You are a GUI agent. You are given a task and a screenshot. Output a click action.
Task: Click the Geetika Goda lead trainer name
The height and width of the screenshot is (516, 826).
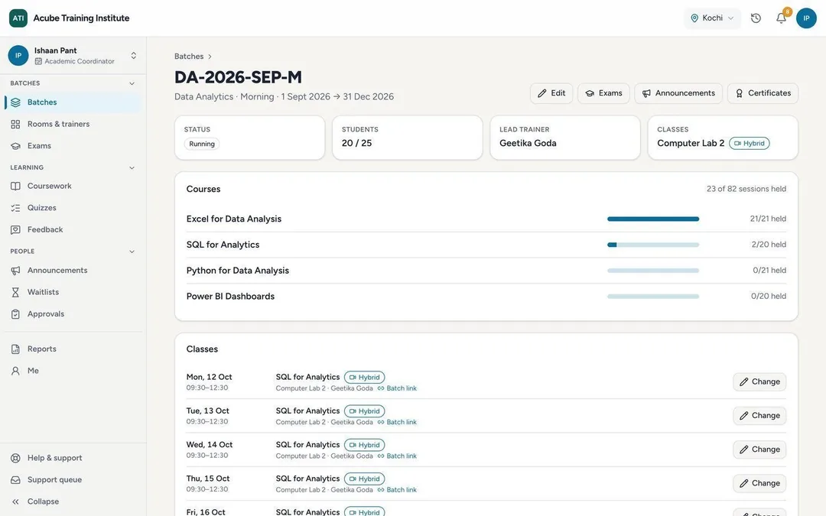528,143
